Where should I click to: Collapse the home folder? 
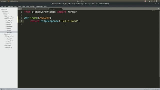pos(4,15)
